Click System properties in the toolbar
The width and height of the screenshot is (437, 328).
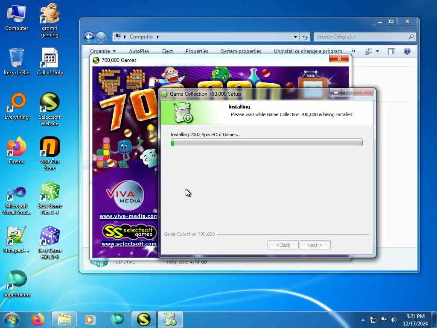pos(241,51)
